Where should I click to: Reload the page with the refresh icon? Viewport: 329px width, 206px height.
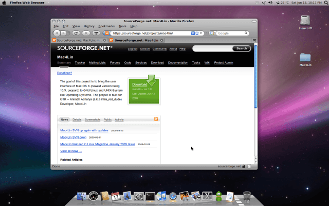click(x=76, y=33)
